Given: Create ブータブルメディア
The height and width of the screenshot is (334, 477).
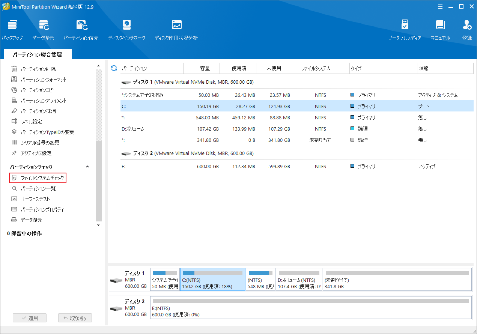Looking at the screenshot, I should pos(405,30).
